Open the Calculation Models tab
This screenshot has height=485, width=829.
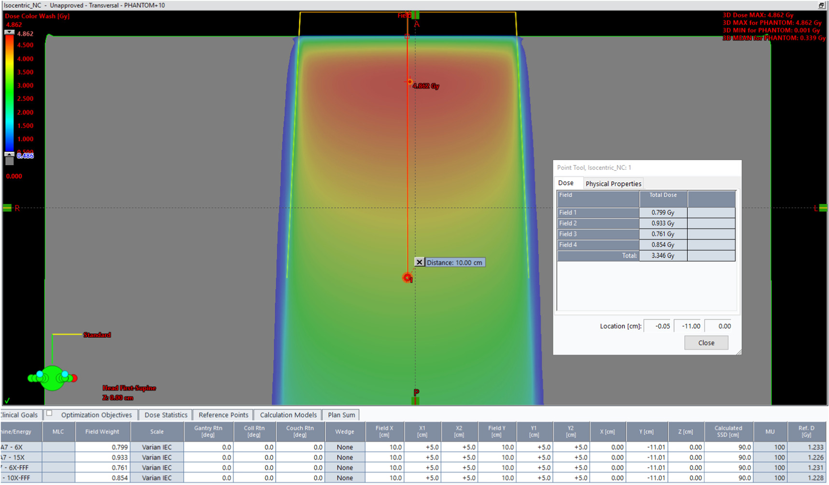click(288, 415)
